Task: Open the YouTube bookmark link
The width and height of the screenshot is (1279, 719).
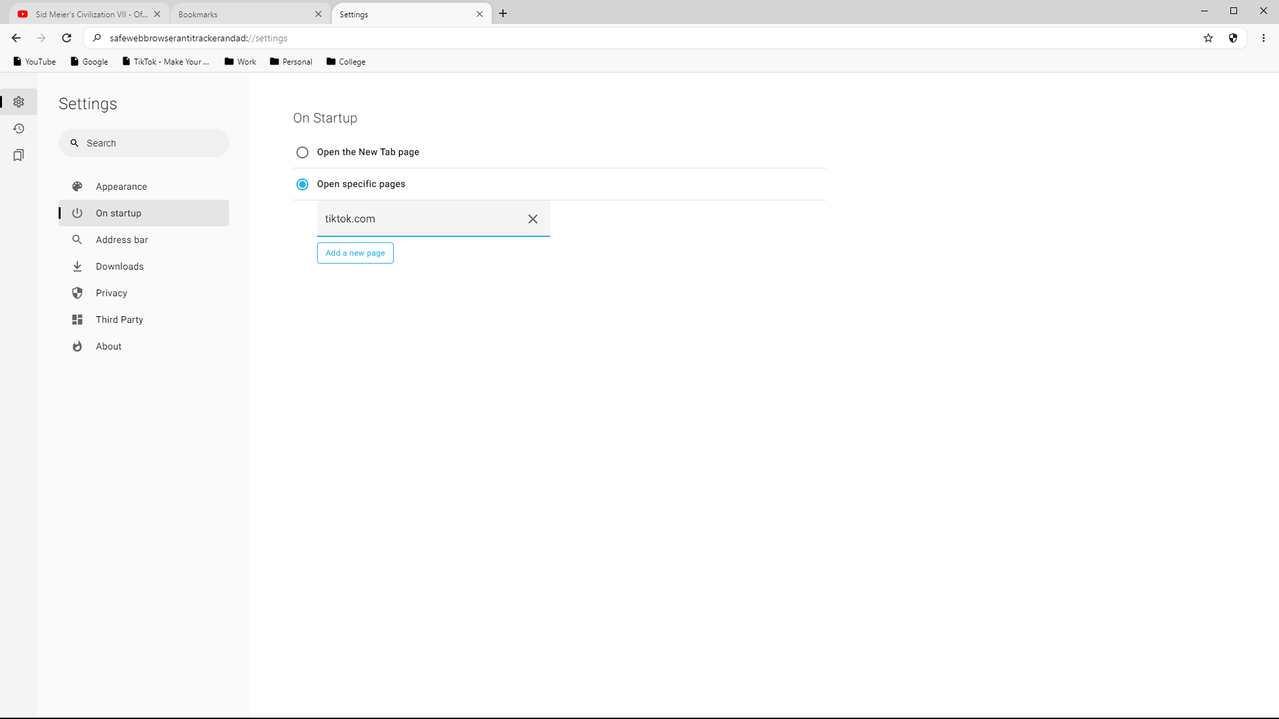Action: pyautogui.click(x=35, y=62)
